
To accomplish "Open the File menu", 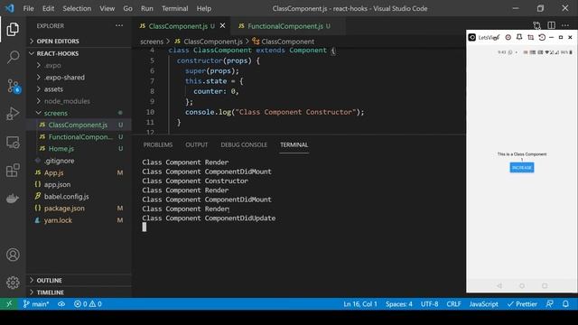I will 28,8.
